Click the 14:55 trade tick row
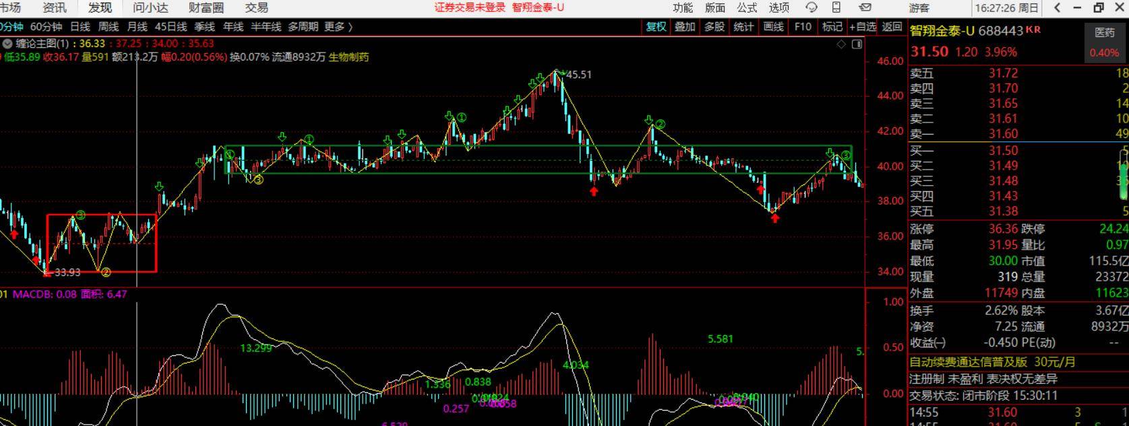1129x426 pixels. coord(1019,413)
